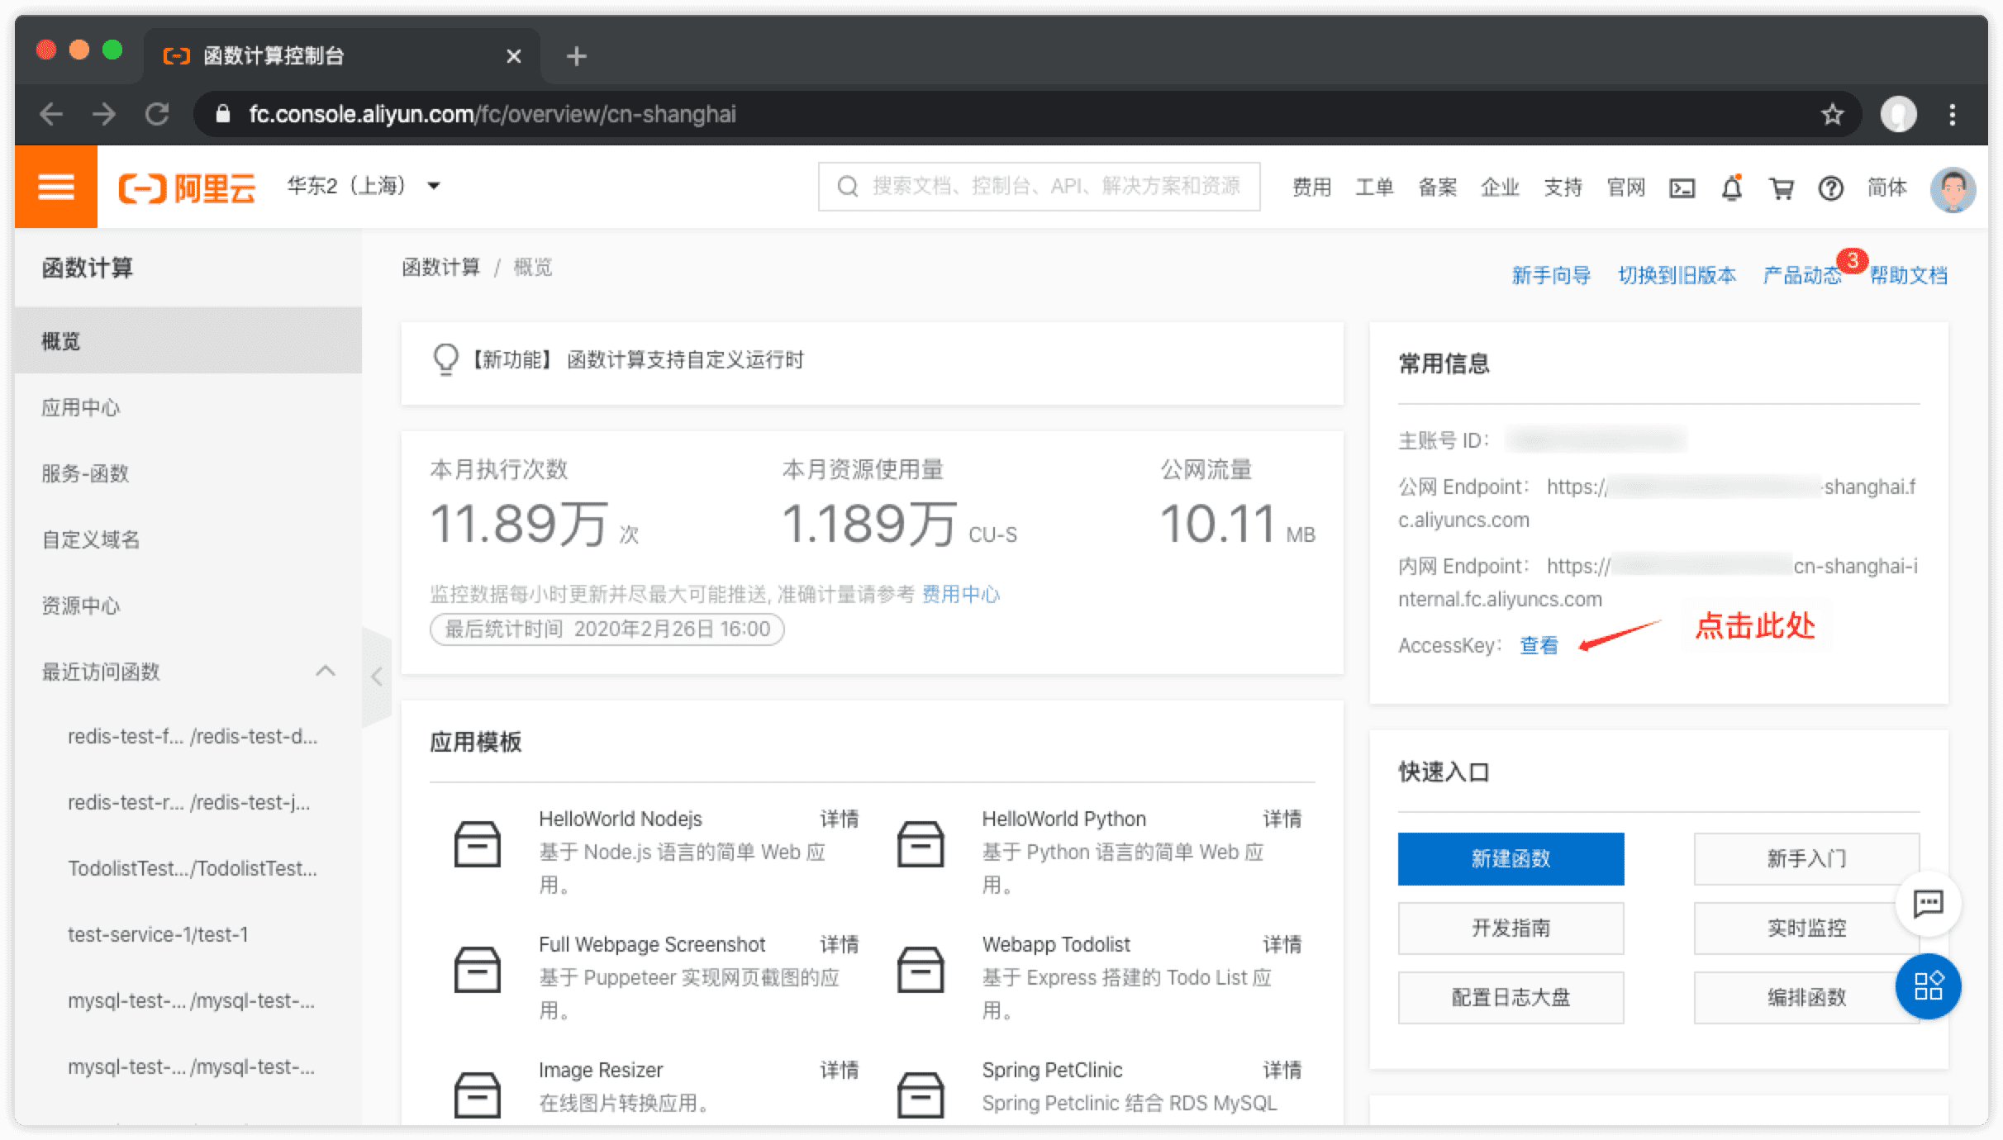Click the Webapp Todolist template icon
Screen dimensions: 2003x1140
point(921,969)
